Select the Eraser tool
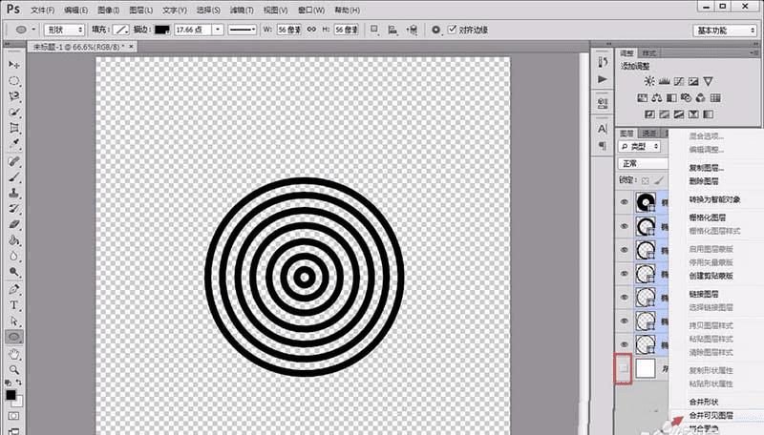The image size is (764, 435). (14, 225)
